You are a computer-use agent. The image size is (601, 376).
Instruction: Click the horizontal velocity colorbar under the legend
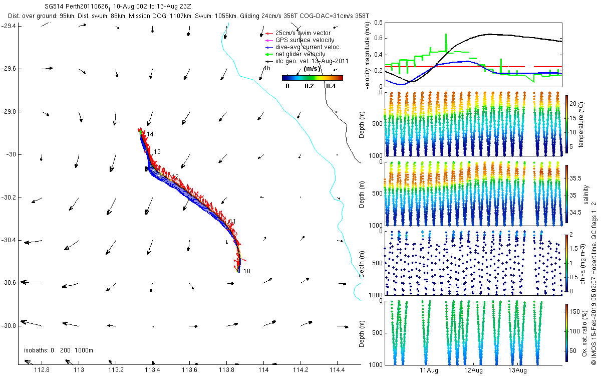[312, 78]
